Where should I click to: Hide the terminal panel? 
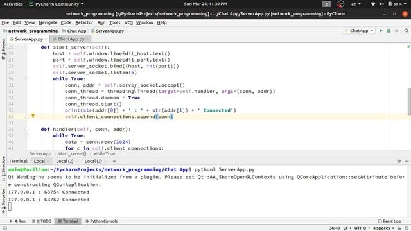click(x=407, y=161)
